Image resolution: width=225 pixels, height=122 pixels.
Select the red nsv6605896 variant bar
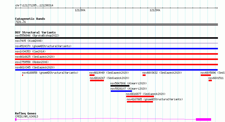point(206,75)
